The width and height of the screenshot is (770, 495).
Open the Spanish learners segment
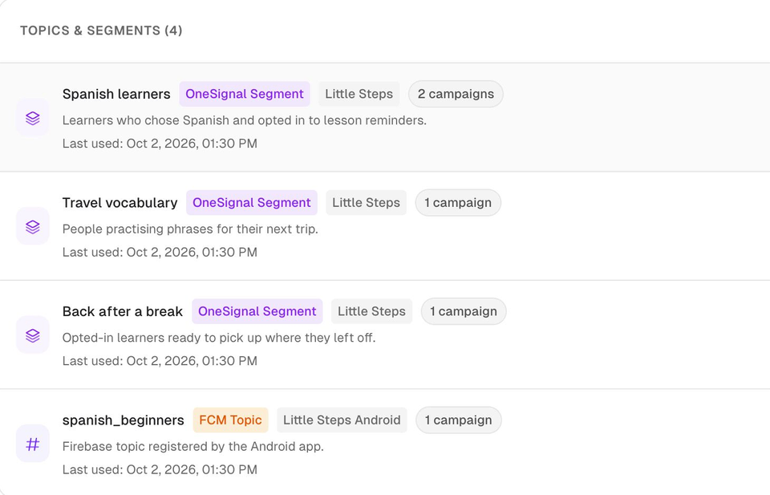(116, 94)
